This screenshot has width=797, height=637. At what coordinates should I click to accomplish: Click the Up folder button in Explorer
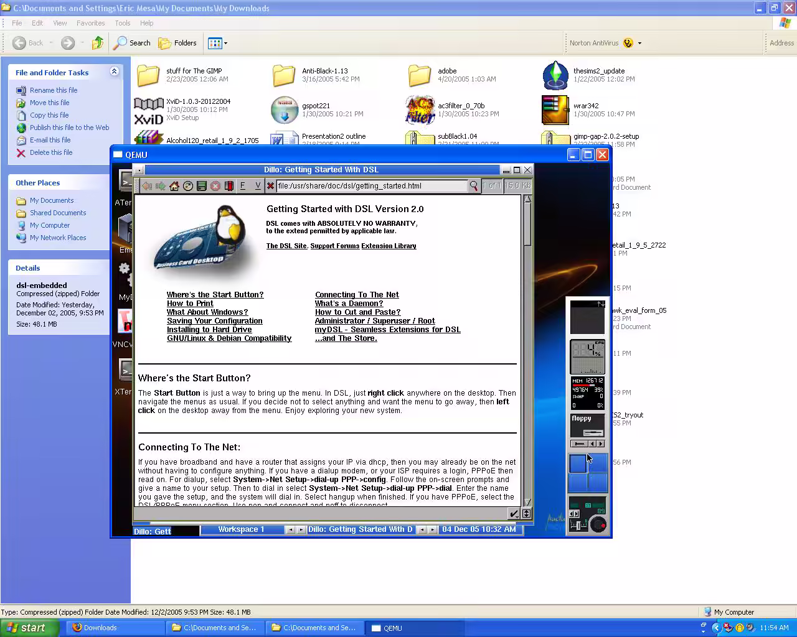[98, 43]
